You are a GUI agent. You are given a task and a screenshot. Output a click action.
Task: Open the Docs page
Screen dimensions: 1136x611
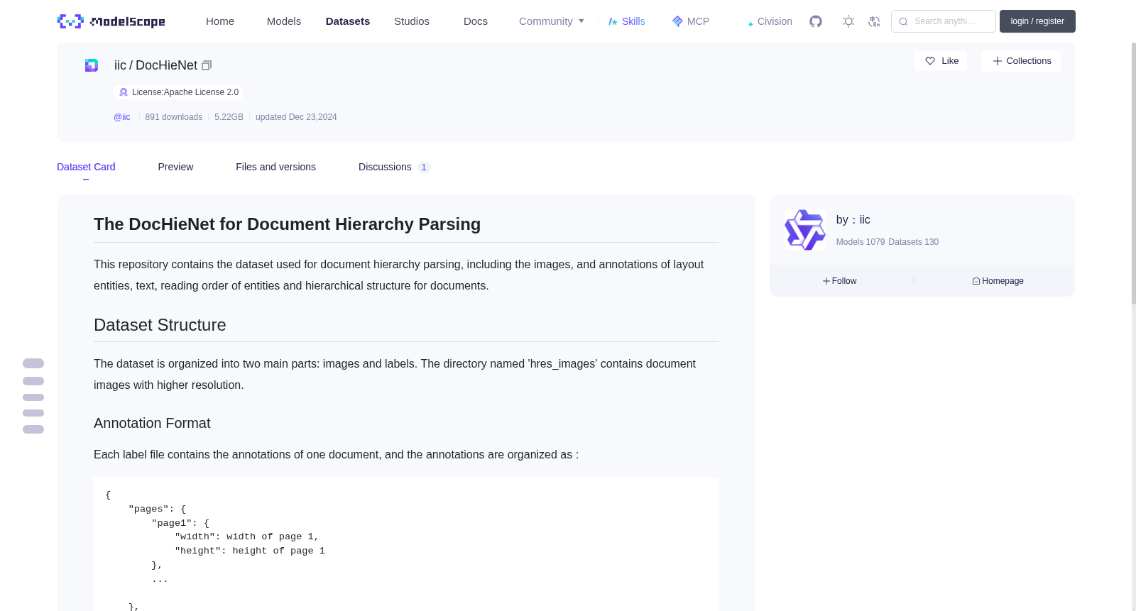pyautogui.click(x=476, y=21)
